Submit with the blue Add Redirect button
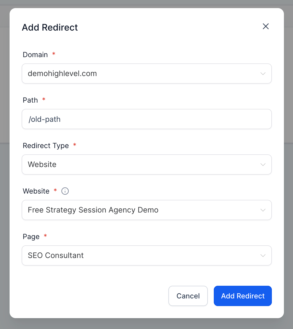 click(243, 296)
